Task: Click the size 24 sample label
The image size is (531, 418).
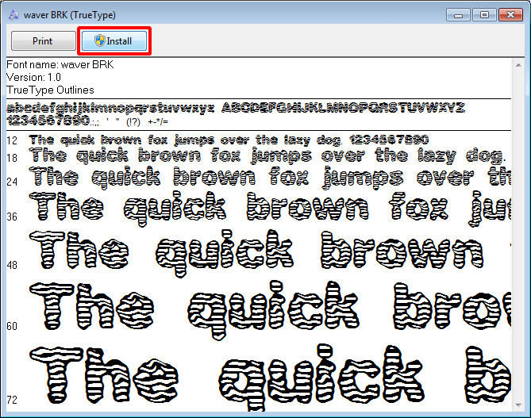Action: (x=12, y=182)
